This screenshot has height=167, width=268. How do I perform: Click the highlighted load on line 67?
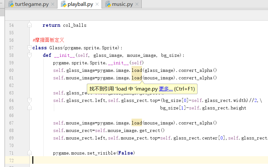tap(137, 123)
